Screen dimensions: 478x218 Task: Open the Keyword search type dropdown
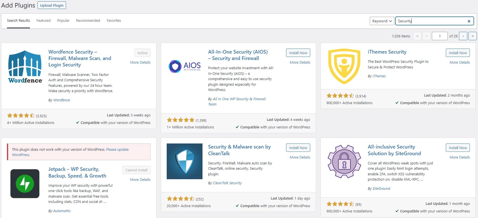pyautogui.click(x=382, y=21)
